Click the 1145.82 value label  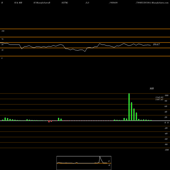159,98
